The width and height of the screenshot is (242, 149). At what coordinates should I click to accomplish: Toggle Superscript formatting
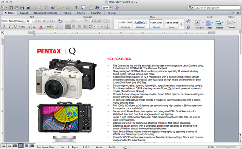[29, 27]
